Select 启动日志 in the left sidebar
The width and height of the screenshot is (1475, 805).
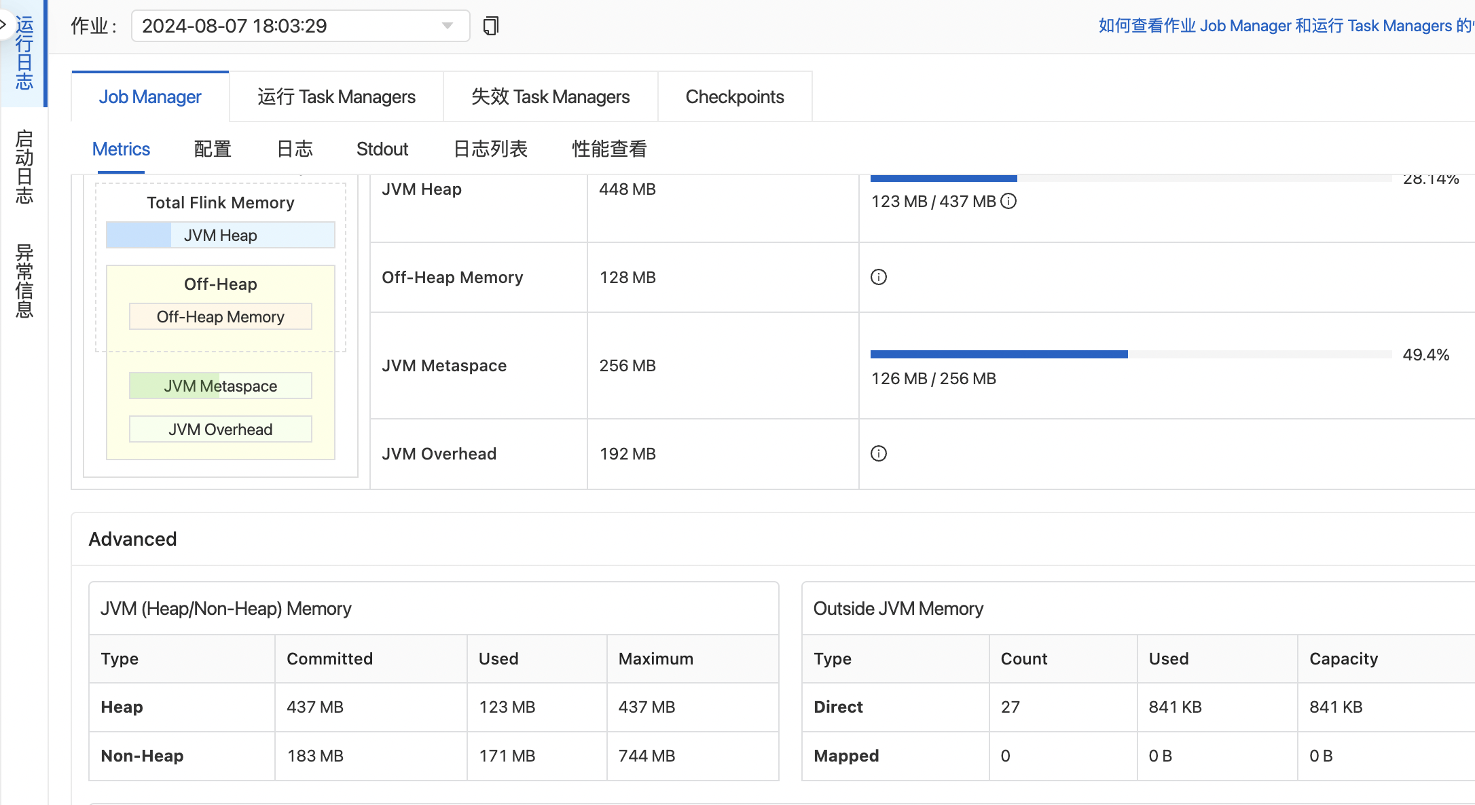pos(24,167)
